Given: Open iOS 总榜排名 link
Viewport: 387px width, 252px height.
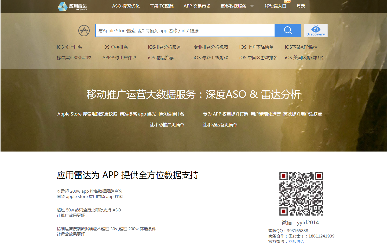Looking at the screenshot, I should click(x=115, y=47).
